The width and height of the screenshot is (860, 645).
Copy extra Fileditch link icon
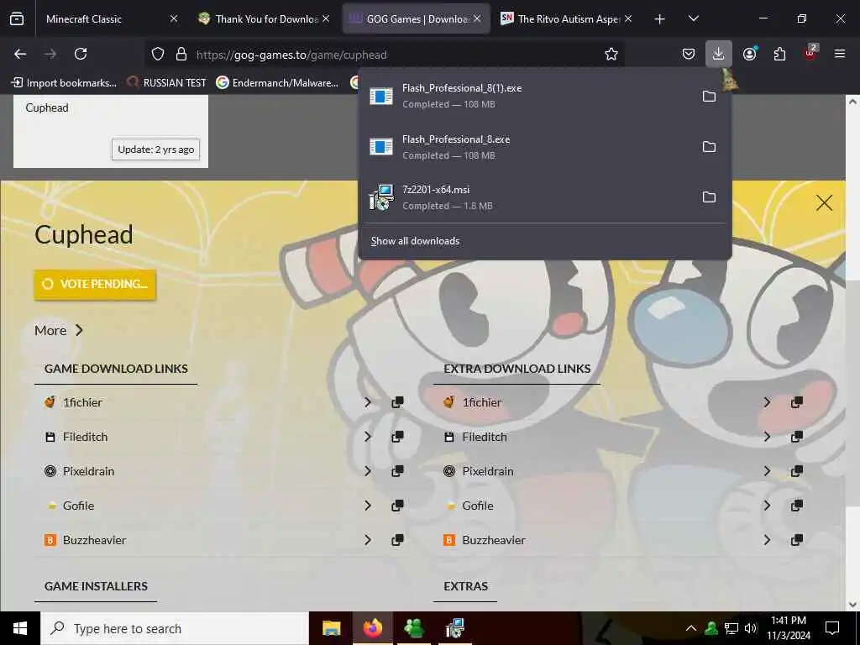tap(797, 437)
